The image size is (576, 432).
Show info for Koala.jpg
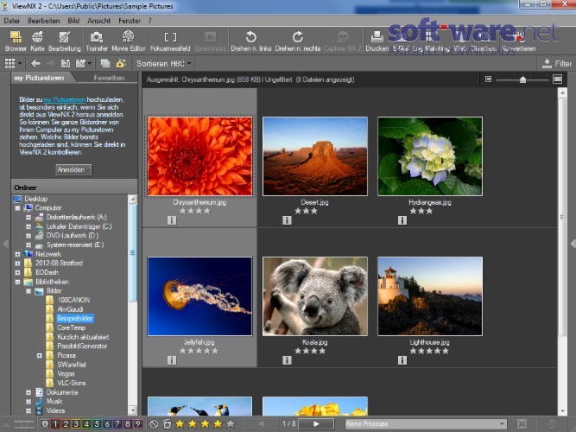pyautogui.click(x=287, y=360)
